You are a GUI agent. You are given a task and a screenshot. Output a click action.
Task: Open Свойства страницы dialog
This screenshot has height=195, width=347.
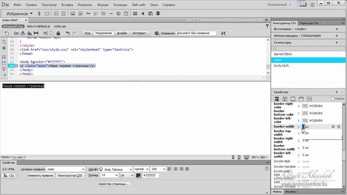coord(113,184)
